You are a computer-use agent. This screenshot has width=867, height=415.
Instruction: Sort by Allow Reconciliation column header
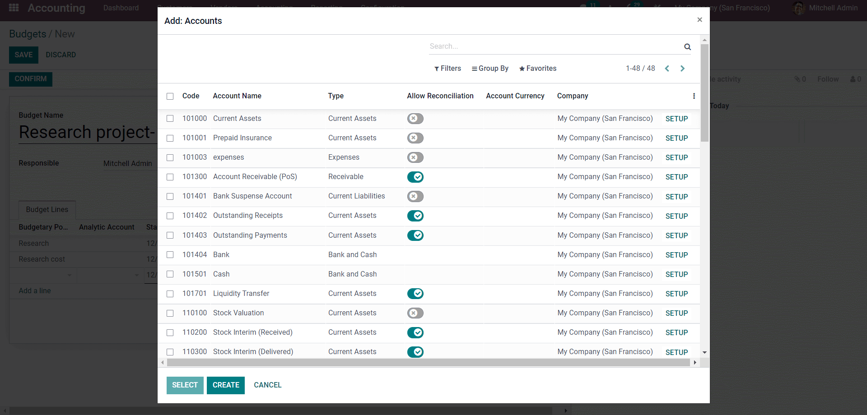440,96
